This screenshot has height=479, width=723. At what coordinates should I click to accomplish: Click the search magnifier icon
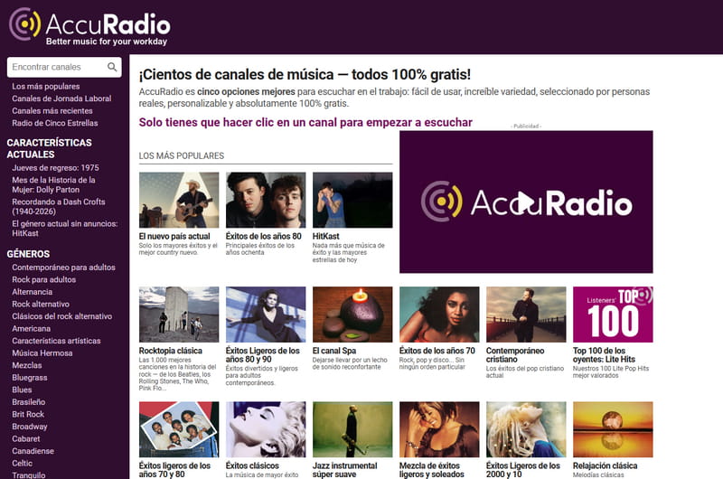(x=112, y=67)
